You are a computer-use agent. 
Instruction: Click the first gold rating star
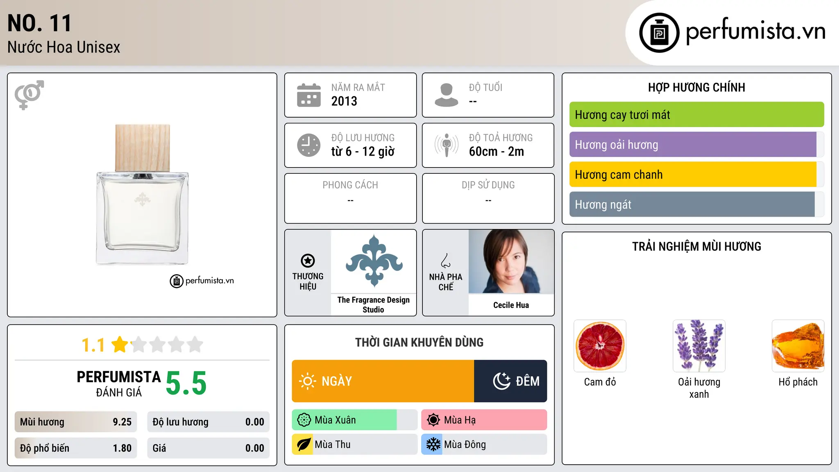tap(120, 345)
